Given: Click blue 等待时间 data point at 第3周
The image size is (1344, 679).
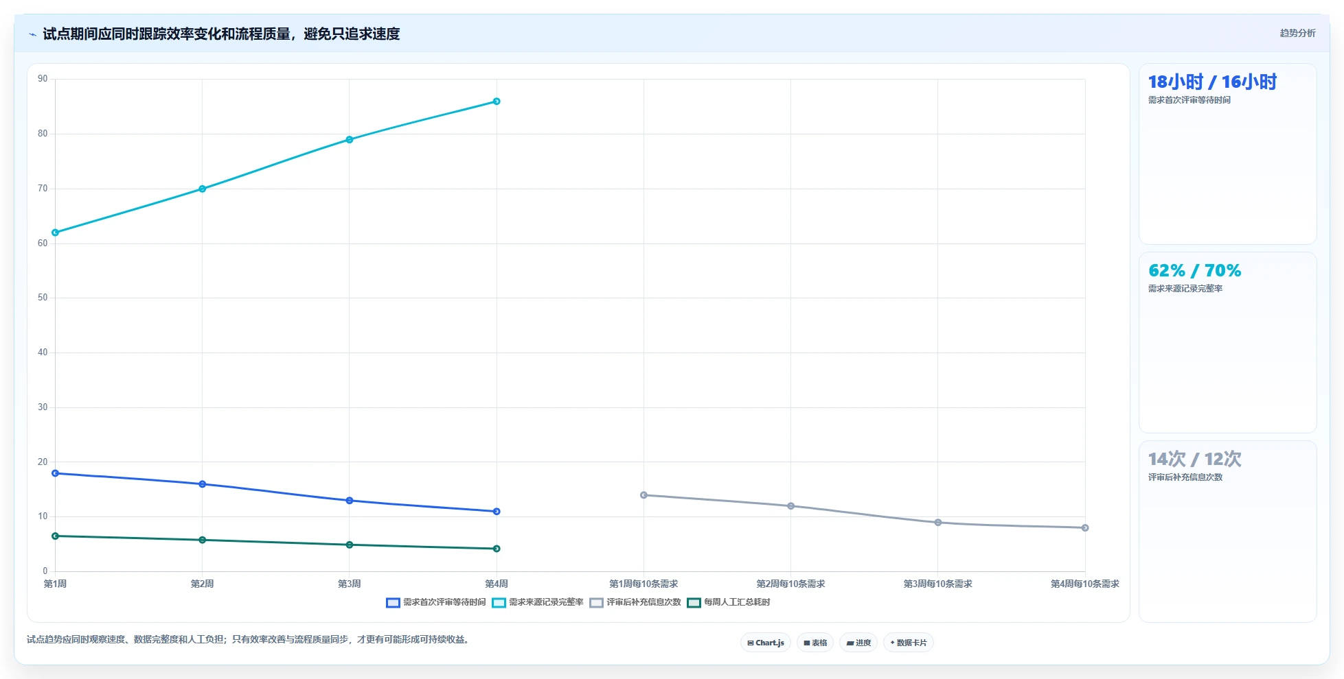Looking at the screenshot, I should [350, 501].
